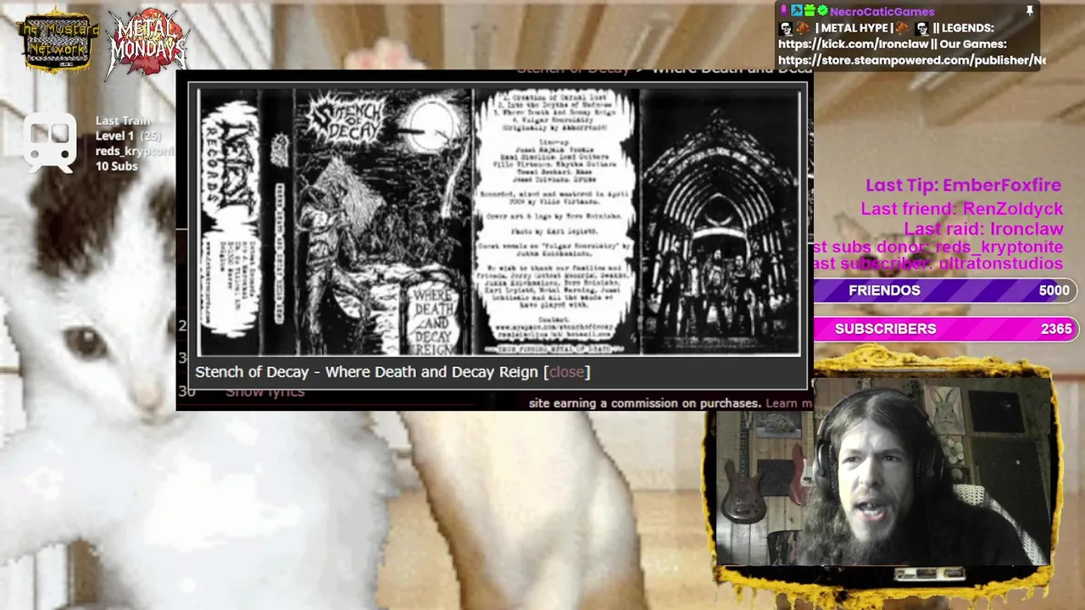
Task: Click the pin icon on pinned chat message
Action: (x=1030, y=11)
